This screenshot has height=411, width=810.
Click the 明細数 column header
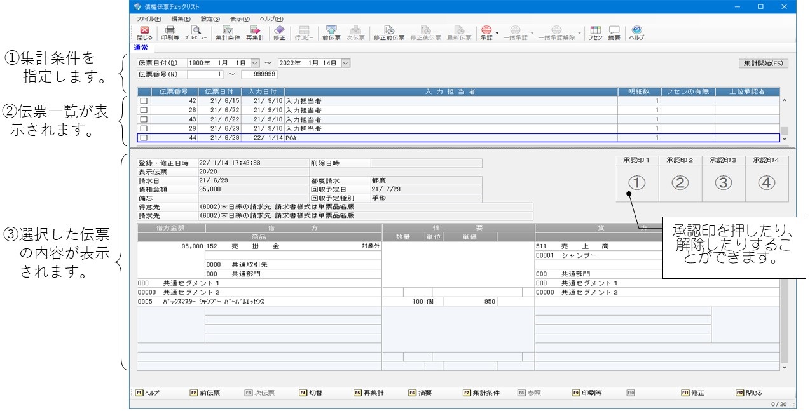pyautogui.click(x=640, y=92)
